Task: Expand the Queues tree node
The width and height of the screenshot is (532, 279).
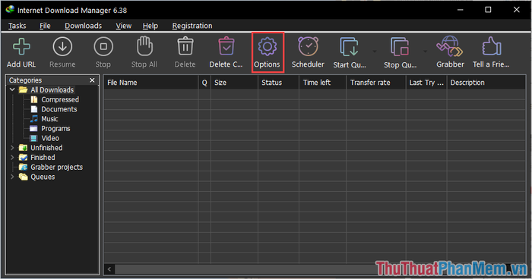Action: 12,177
